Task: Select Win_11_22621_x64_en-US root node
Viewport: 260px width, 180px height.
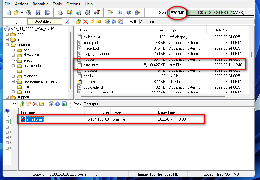Action: pyautogui.click(x=32, y=29)
